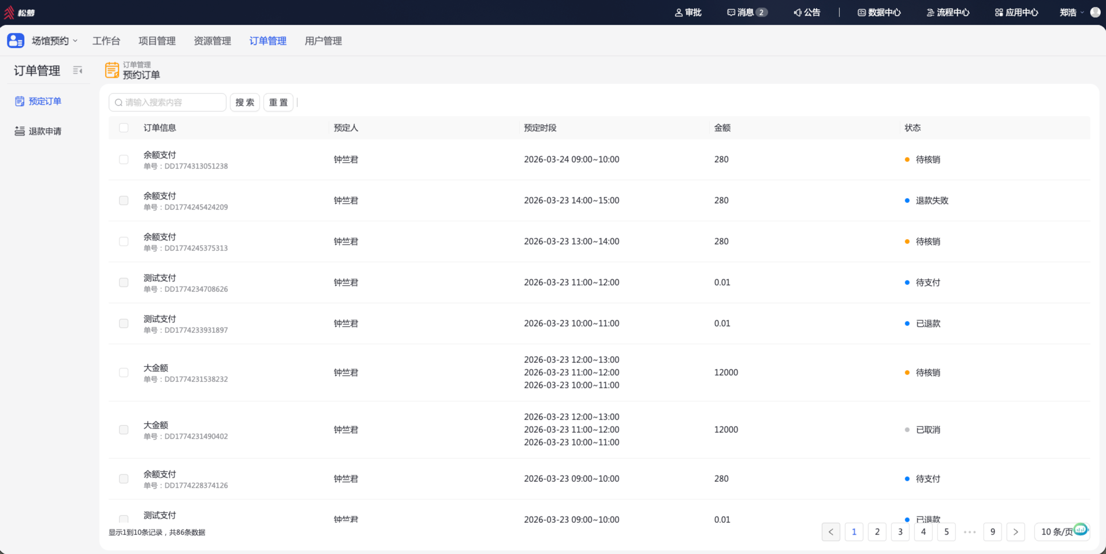This screenshot has width=1106, height=554.
Task: Click the user avatar in the top right
Action: click(x=1095, y=12)
